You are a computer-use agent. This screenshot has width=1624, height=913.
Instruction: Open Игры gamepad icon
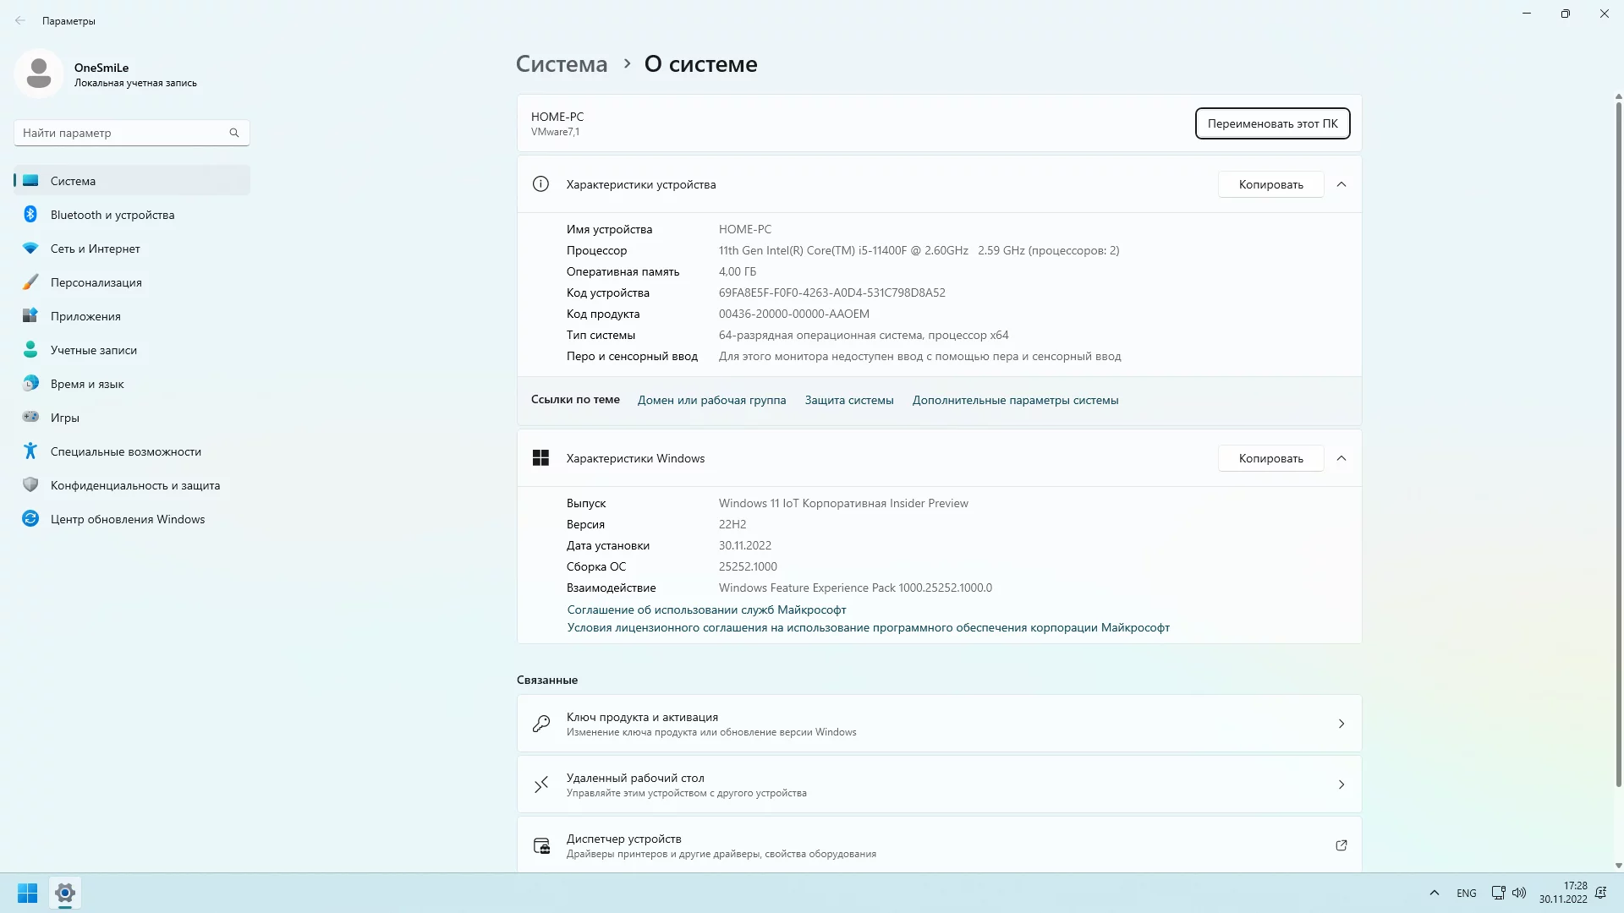[x=30, y=418]
